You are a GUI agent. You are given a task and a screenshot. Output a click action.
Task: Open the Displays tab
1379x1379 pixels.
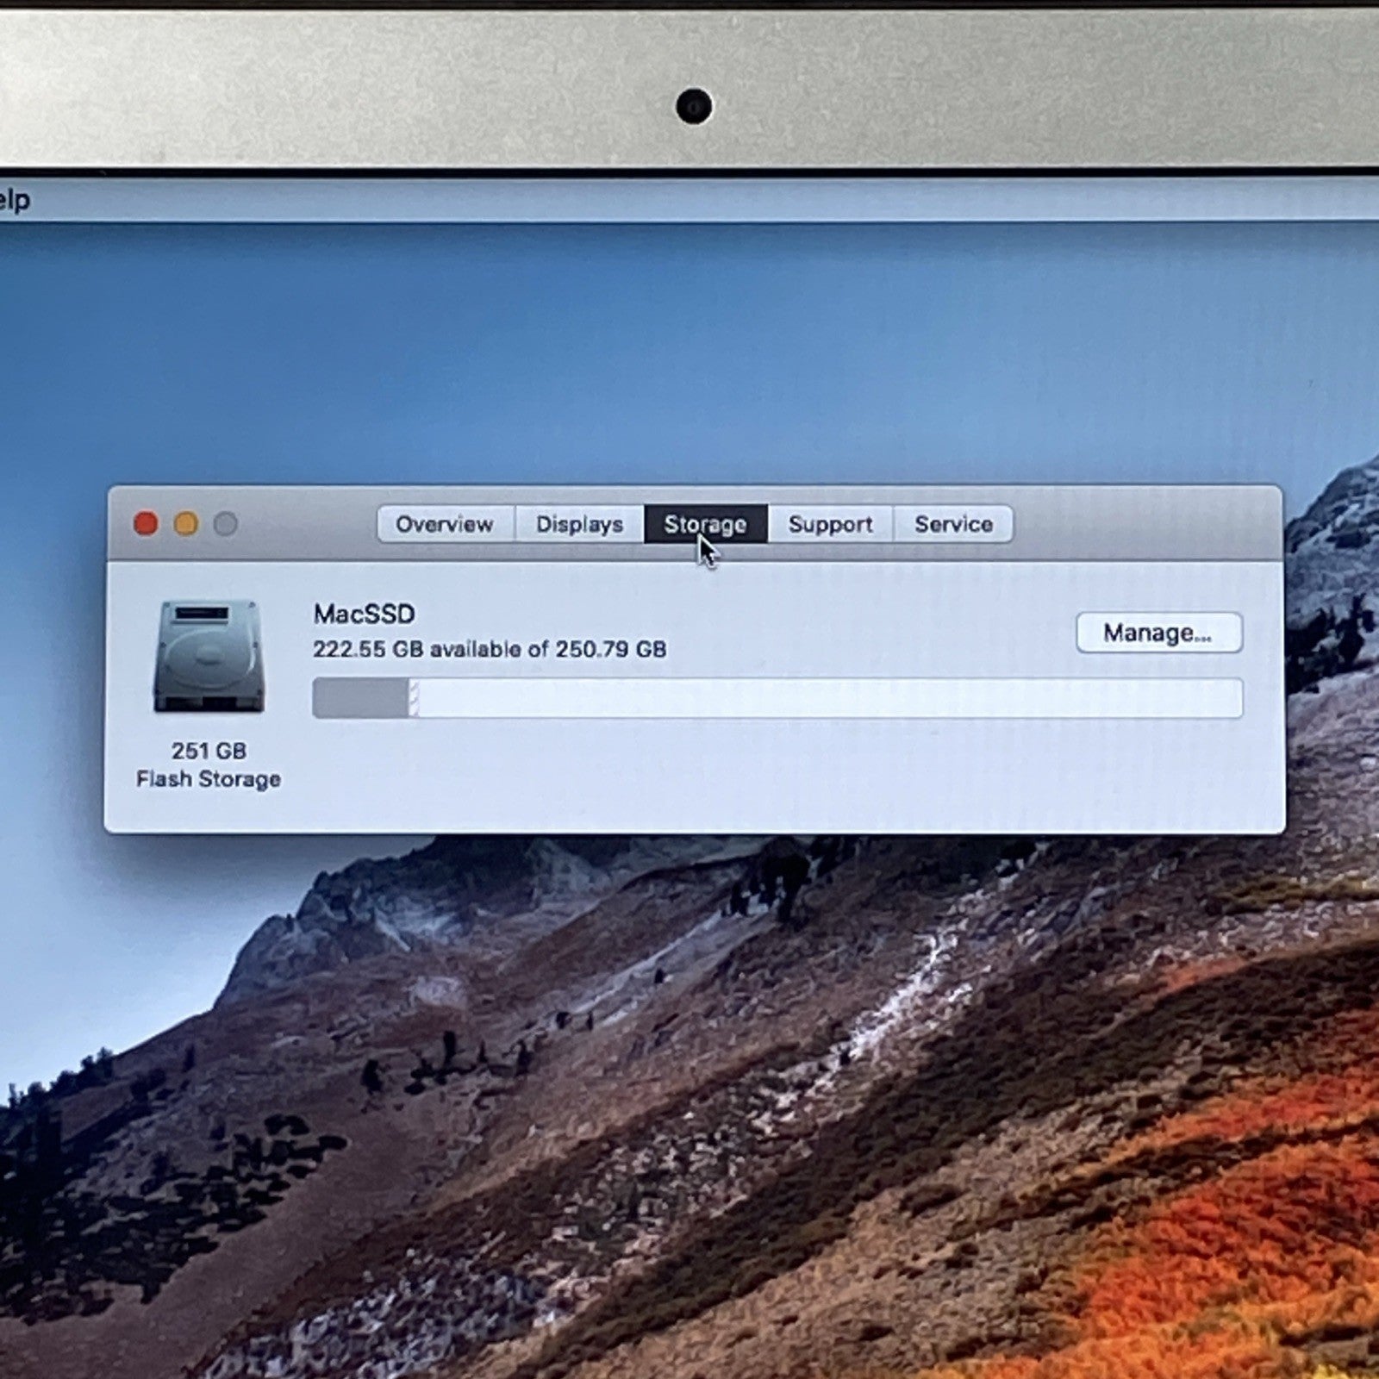pos(579,524)
